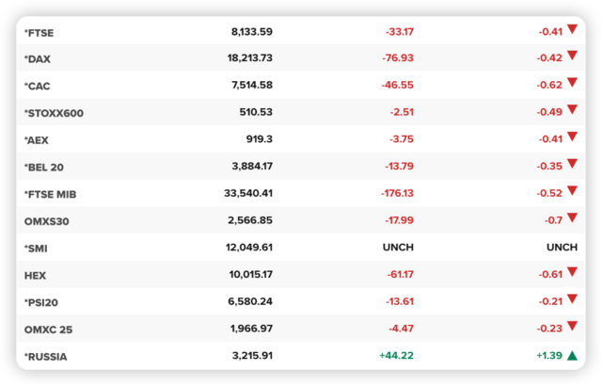Click the *RUSSIA index name
Viewport: 602px width, 386px height.
pyautogui.click(x=46, y=357)
